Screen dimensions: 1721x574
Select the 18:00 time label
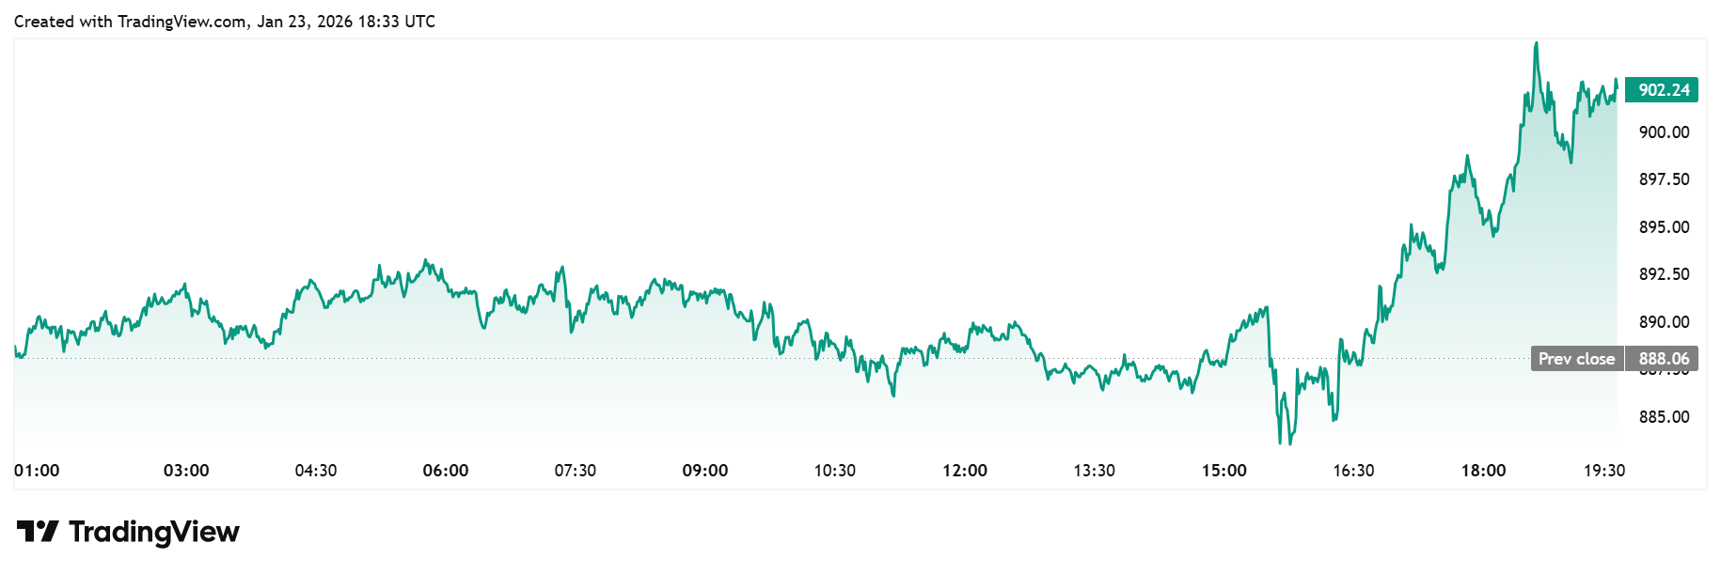[1483, 471]
